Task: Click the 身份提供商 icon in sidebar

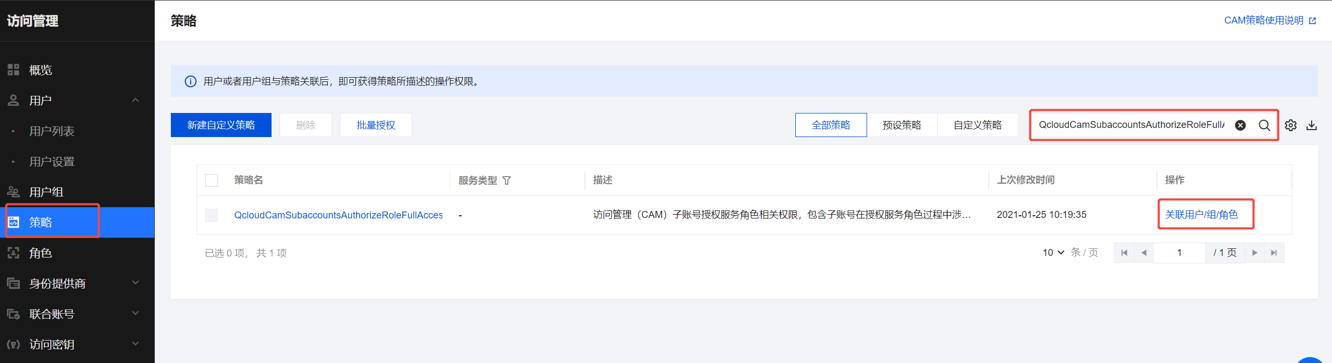Action: pos(13,283)
